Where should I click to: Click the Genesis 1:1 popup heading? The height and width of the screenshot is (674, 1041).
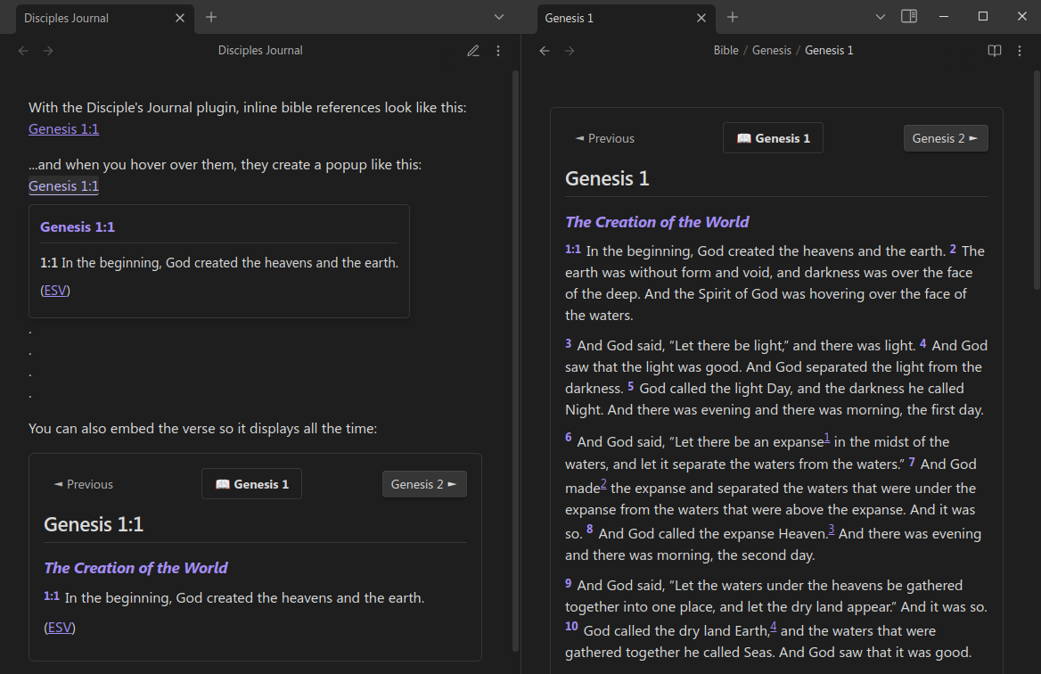pyautogui.click(x=78, y=227)
